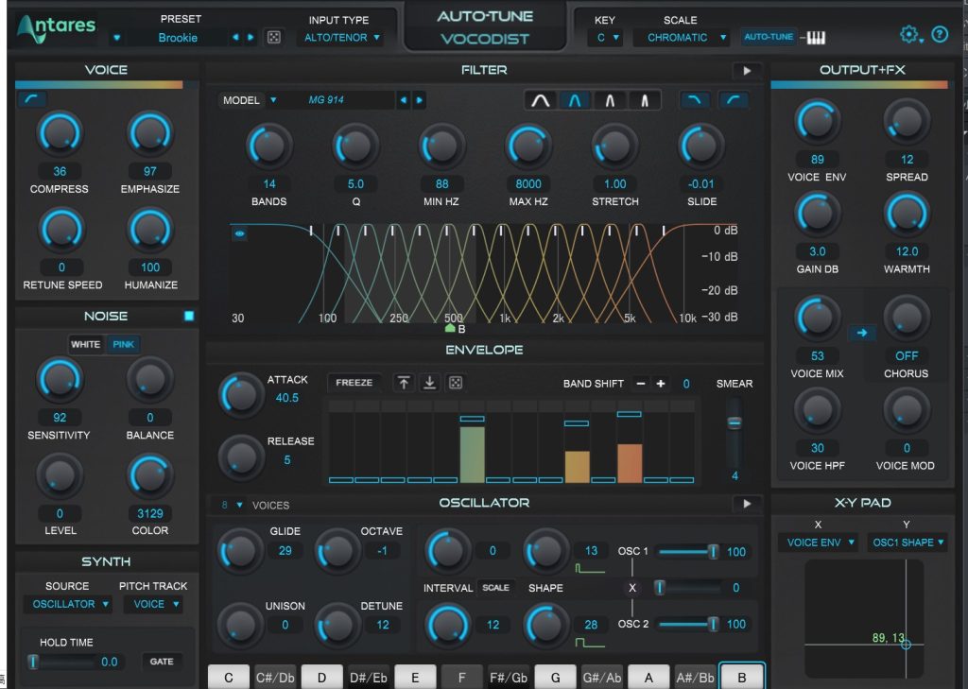Expand the SOURCE Oscillator dropdown
Screen dimensions: 968x689
[x=64, y=604]
